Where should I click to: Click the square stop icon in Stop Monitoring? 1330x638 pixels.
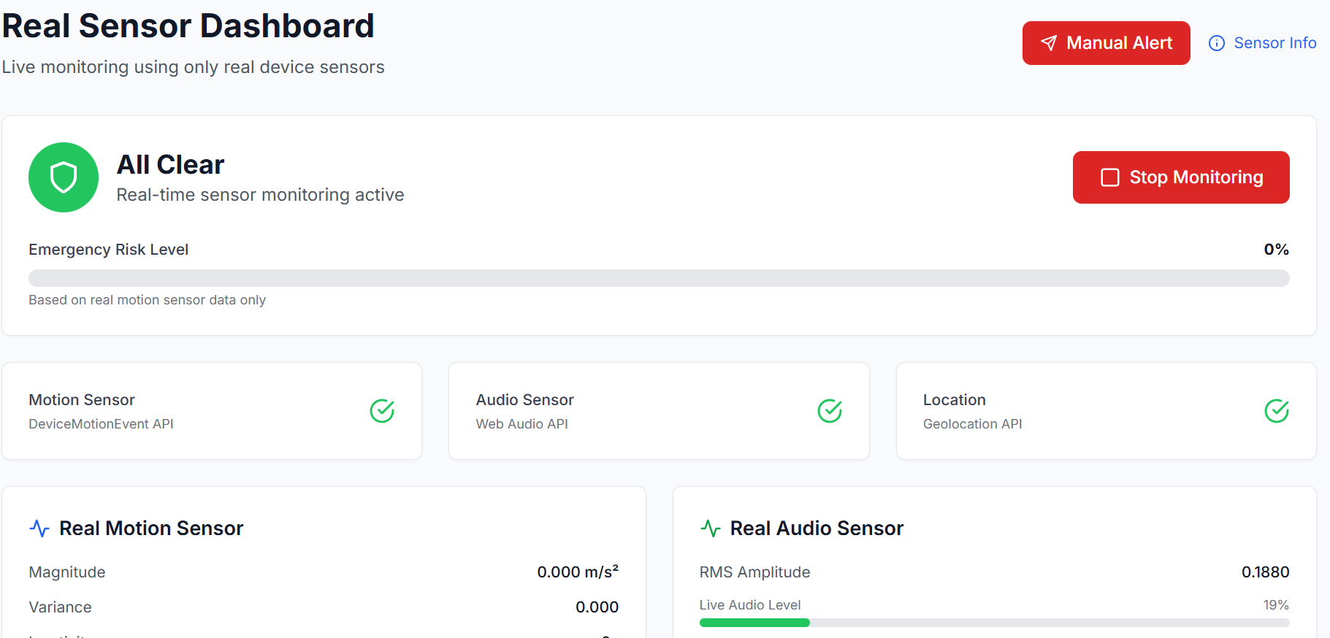click(1110, 177)
